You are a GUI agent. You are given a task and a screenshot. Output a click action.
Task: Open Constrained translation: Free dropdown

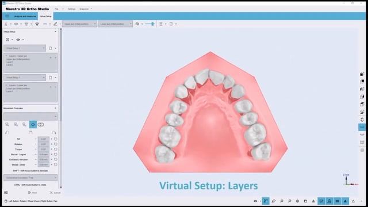[x=30, y=178]
